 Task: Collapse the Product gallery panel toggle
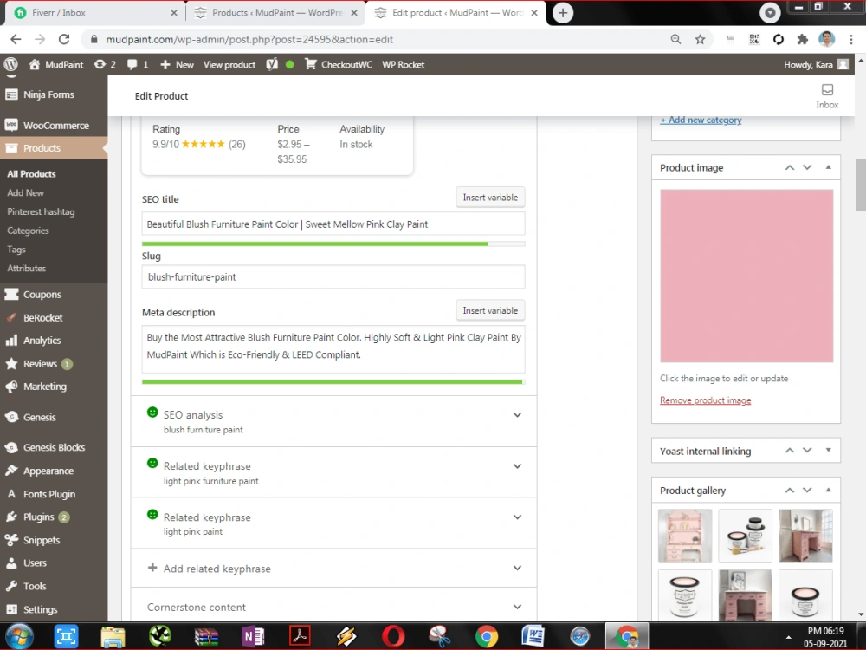[829, 490]
